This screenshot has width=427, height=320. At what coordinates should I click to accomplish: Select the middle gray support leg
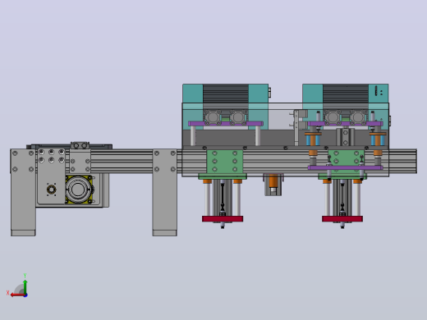[165, 192]
